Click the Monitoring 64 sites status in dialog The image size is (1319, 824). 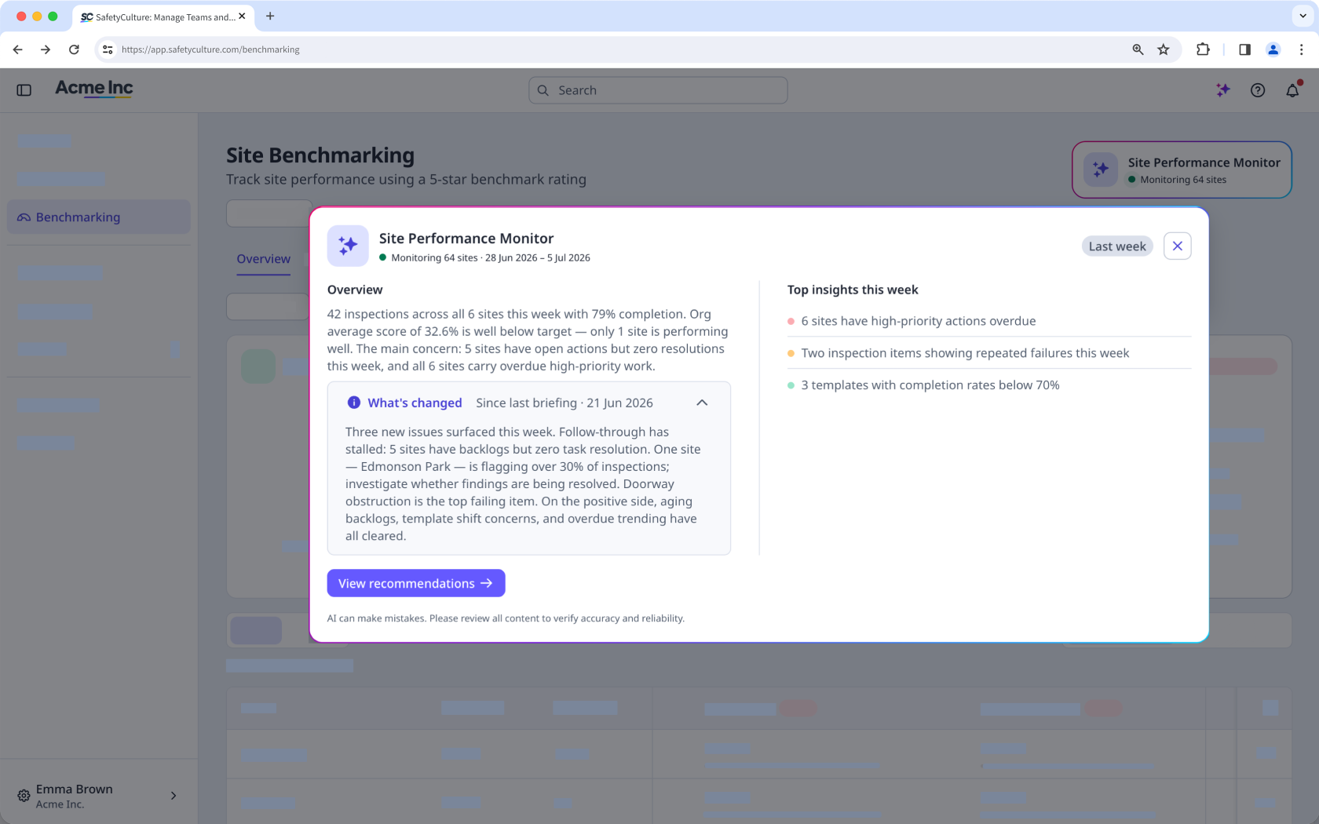429,257
